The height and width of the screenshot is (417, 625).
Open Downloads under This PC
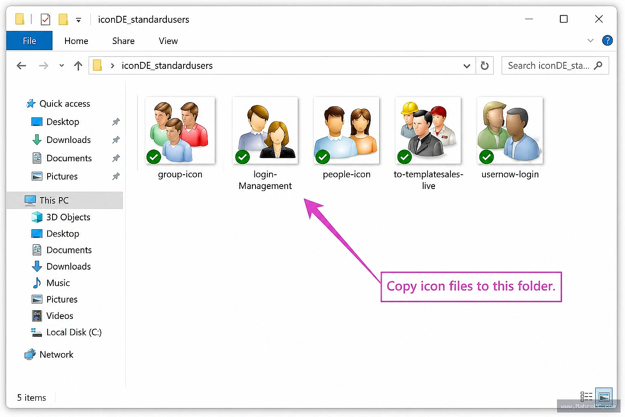coord(68,266)
